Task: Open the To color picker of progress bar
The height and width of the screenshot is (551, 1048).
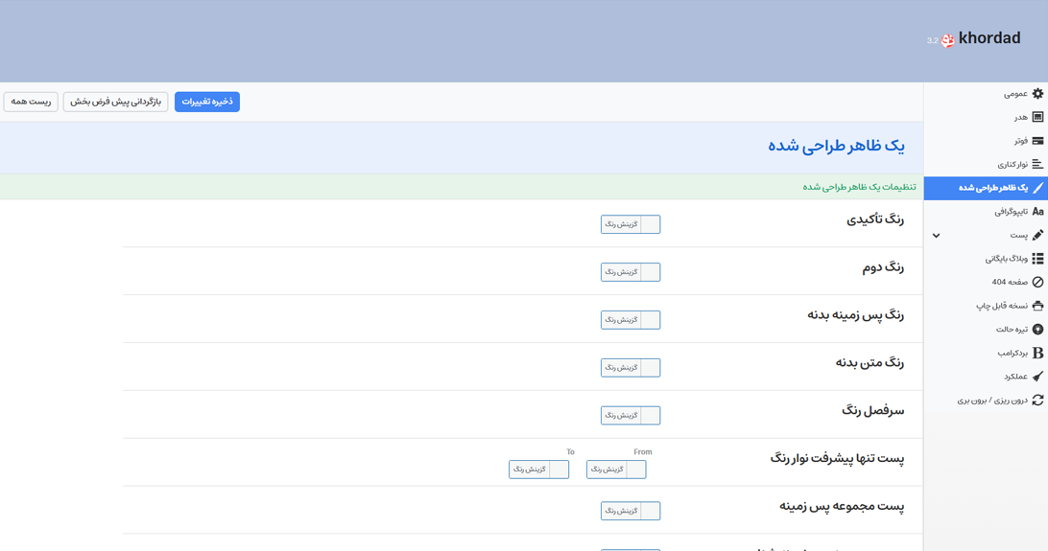Action: click(x=538, y=469)
